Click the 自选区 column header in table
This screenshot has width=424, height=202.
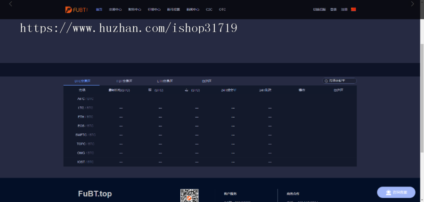(x=338, y=90)
